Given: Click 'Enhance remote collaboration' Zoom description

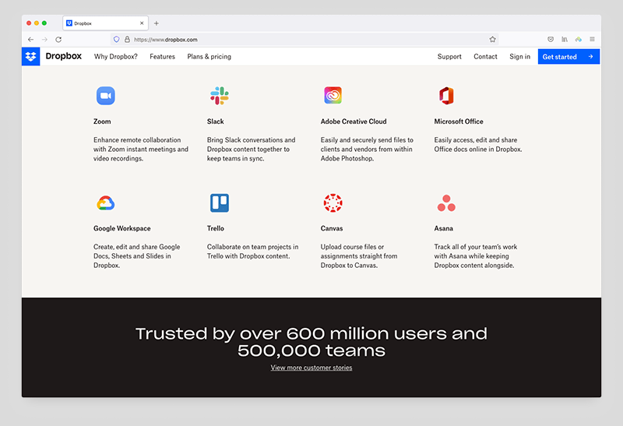Looking at the screenshot, I should coord(141,149).
